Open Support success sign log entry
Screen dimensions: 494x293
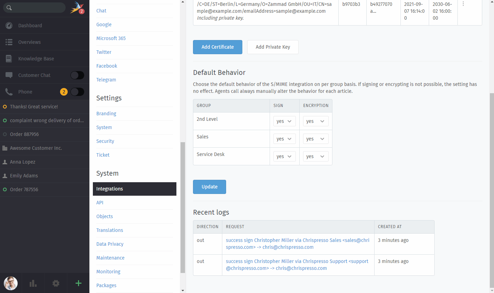tap(297, 265)
